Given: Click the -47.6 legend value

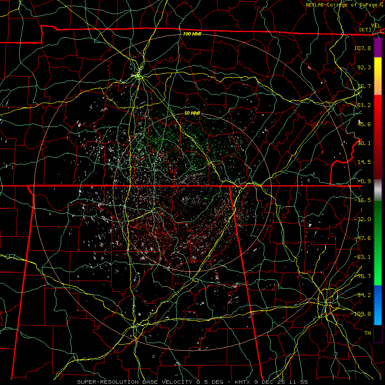Looking at the screenshot, I should click(362, 238).
